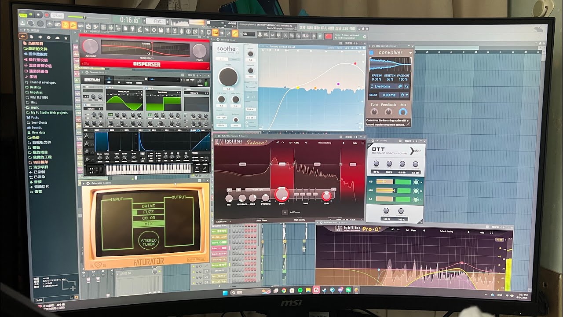Select the red EQ node in soothe2 graph
This screenshot has width=563, height=317.
(355, 63)
